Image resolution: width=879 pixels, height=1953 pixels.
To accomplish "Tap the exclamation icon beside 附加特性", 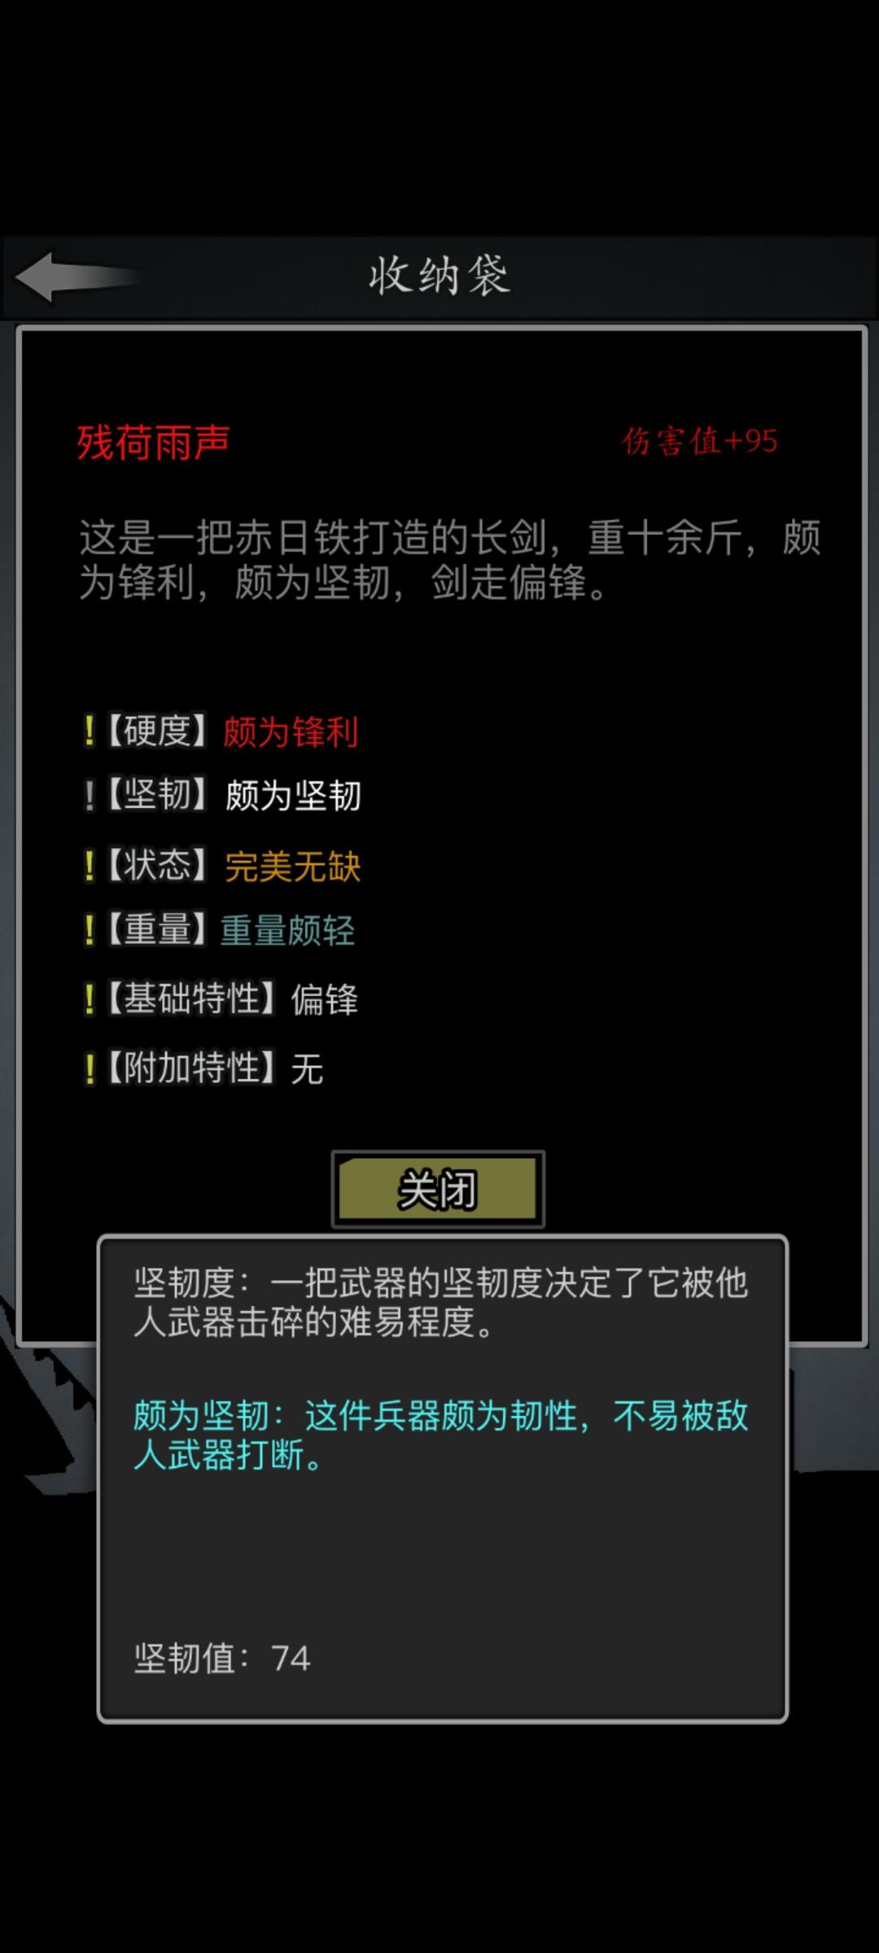I will [90, 1068].
